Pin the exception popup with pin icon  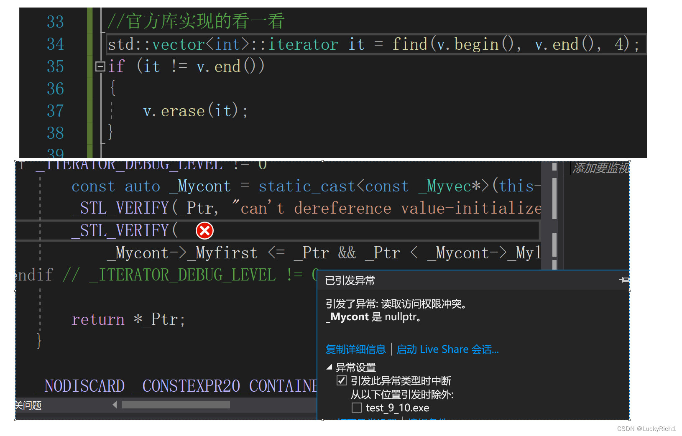624,280
